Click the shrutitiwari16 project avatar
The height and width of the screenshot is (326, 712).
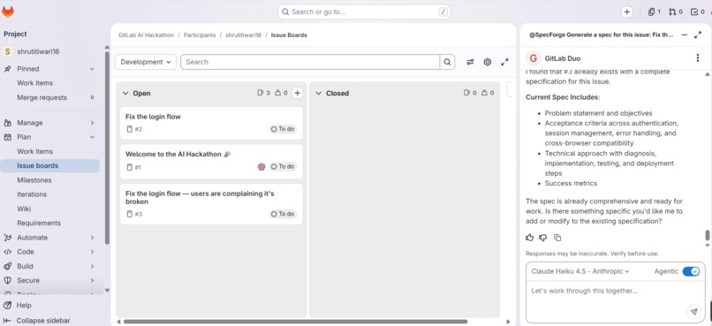coord(7,52)
